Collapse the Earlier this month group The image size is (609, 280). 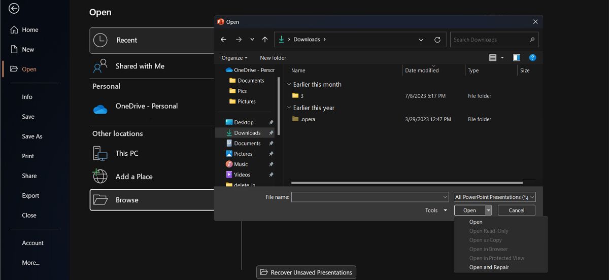289,85
